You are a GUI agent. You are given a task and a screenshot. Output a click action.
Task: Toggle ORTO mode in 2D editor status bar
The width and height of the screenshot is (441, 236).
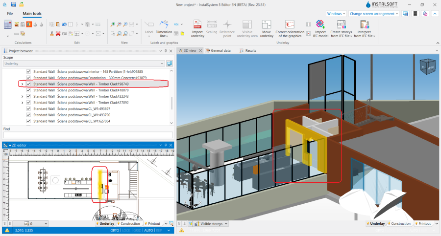click(115, 231)
